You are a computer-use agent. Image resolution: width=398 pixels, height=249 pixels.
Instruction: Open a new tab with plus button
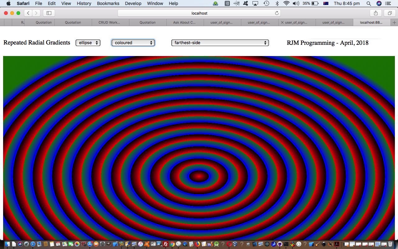click(x=394, y=22)
